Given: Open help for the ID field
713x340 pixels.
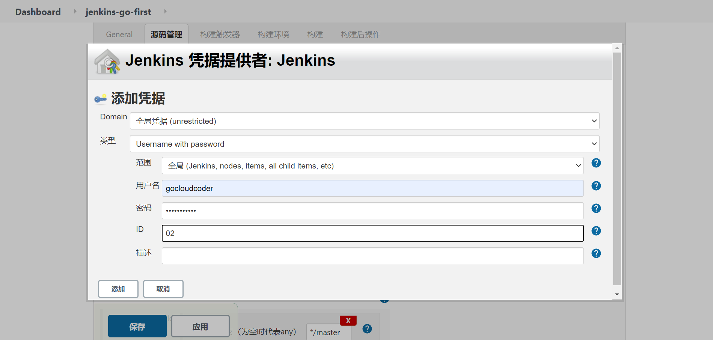Looking at the screenshot, I should pos(596,231).
